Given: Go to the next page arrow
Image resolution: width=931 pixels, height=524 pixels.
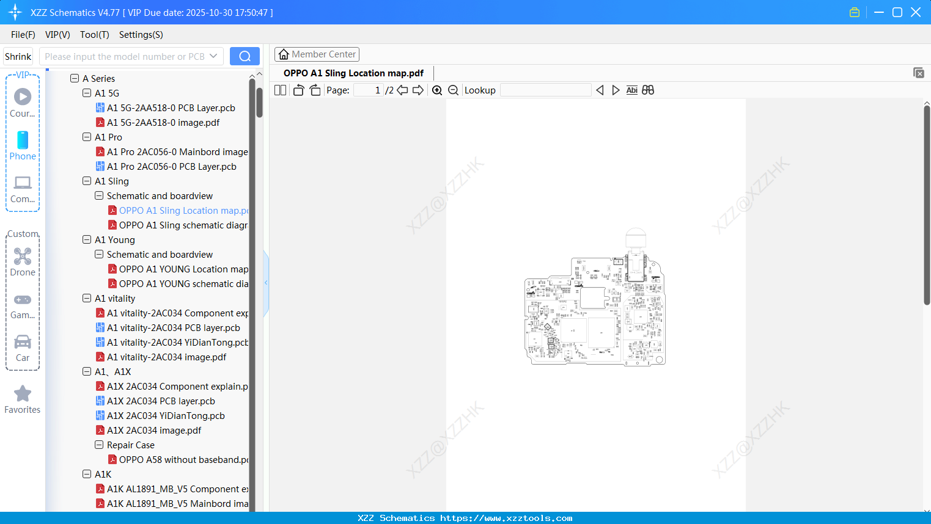Looking at the screenshot, I should 418,90.
